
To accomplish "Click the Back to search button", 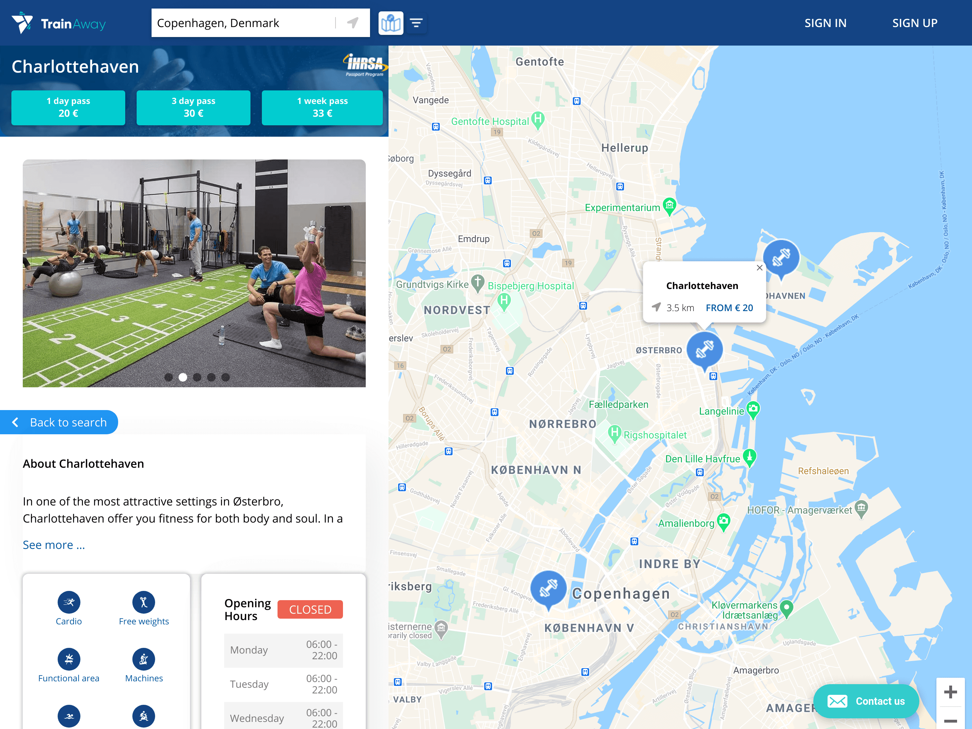I will coord(59,422).
